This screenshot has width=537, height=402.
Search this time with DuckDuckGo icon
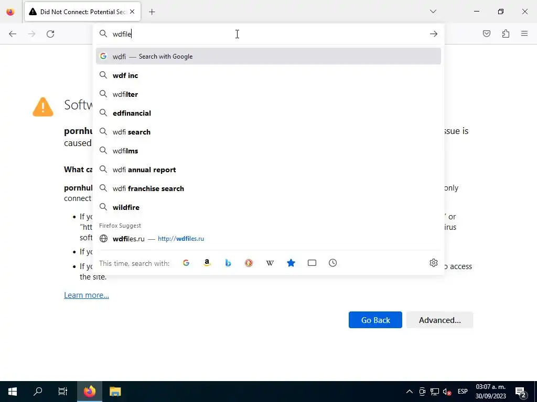(249, 263)
